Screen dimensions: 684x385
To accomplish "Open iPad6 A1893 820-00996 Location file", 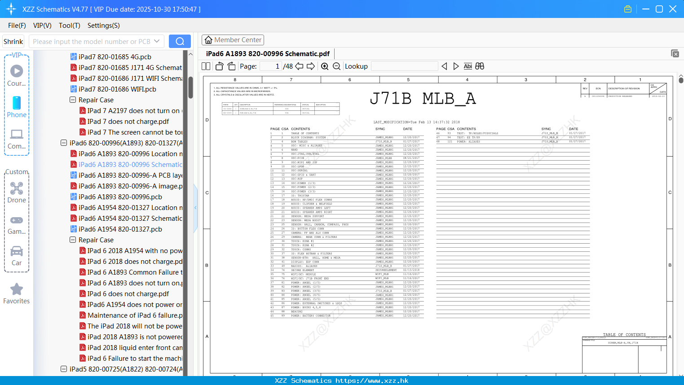I will tap(126, 153).
